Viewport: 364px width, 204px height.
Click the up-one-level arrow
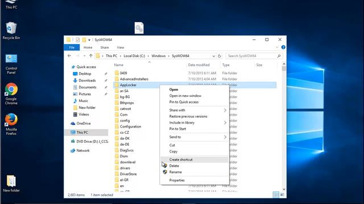(x=91, y=56)
